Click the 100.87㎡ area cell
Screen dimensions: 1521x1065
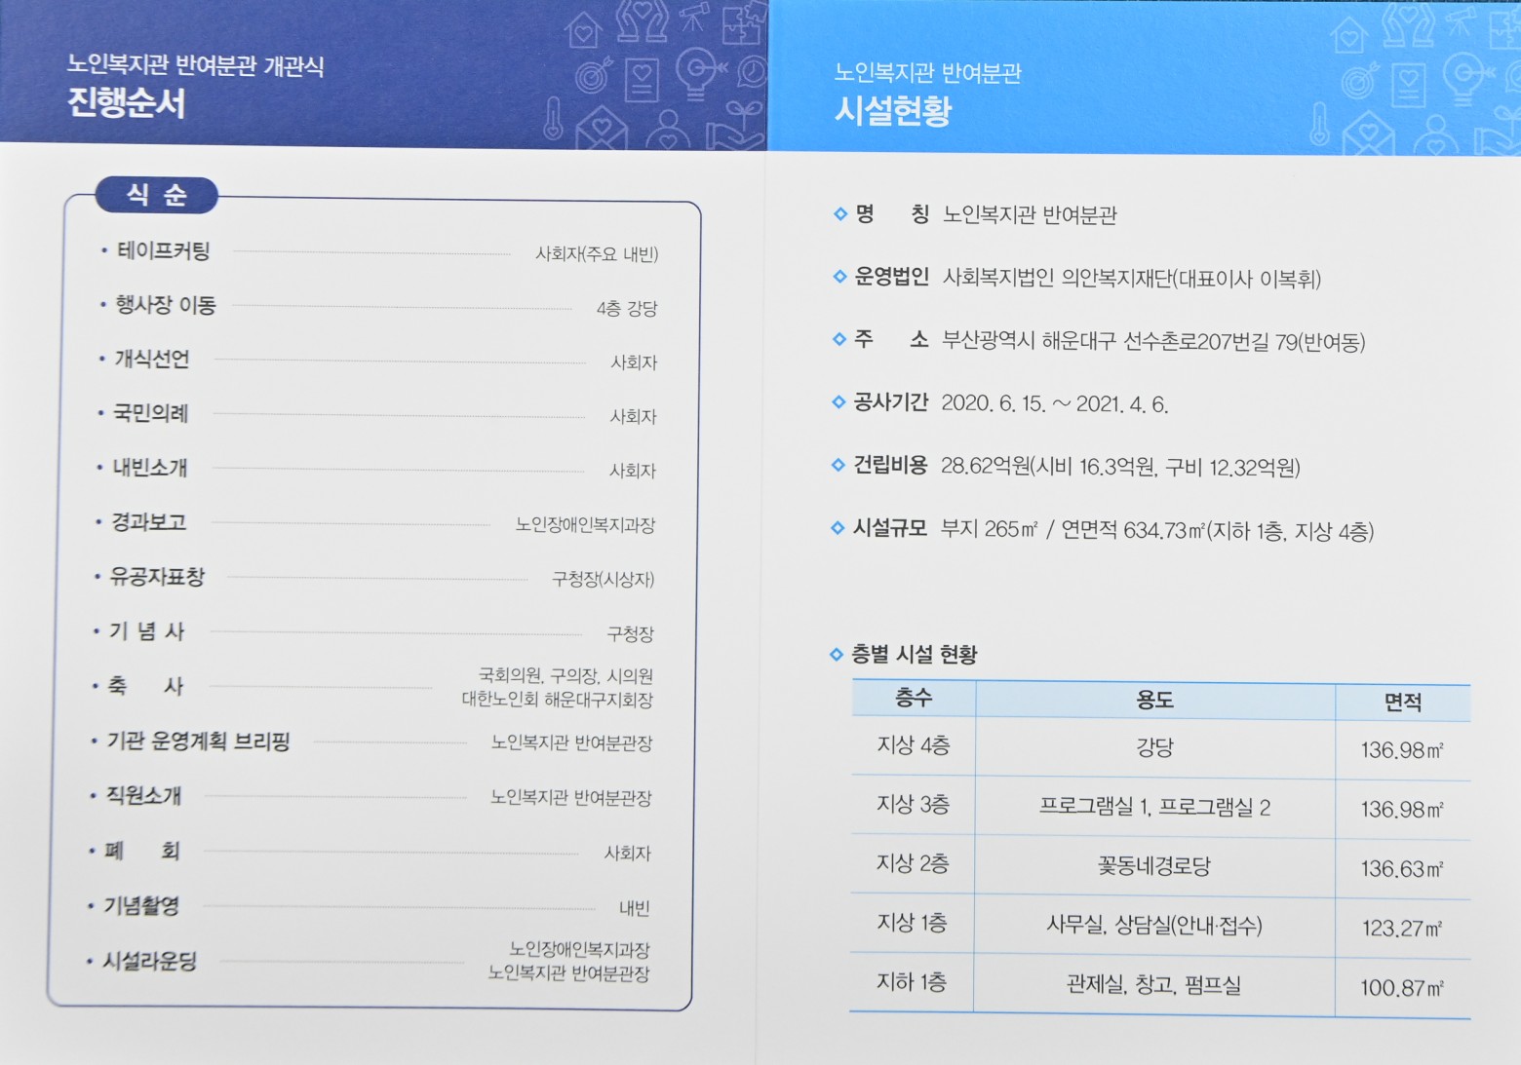point(1401,988)
